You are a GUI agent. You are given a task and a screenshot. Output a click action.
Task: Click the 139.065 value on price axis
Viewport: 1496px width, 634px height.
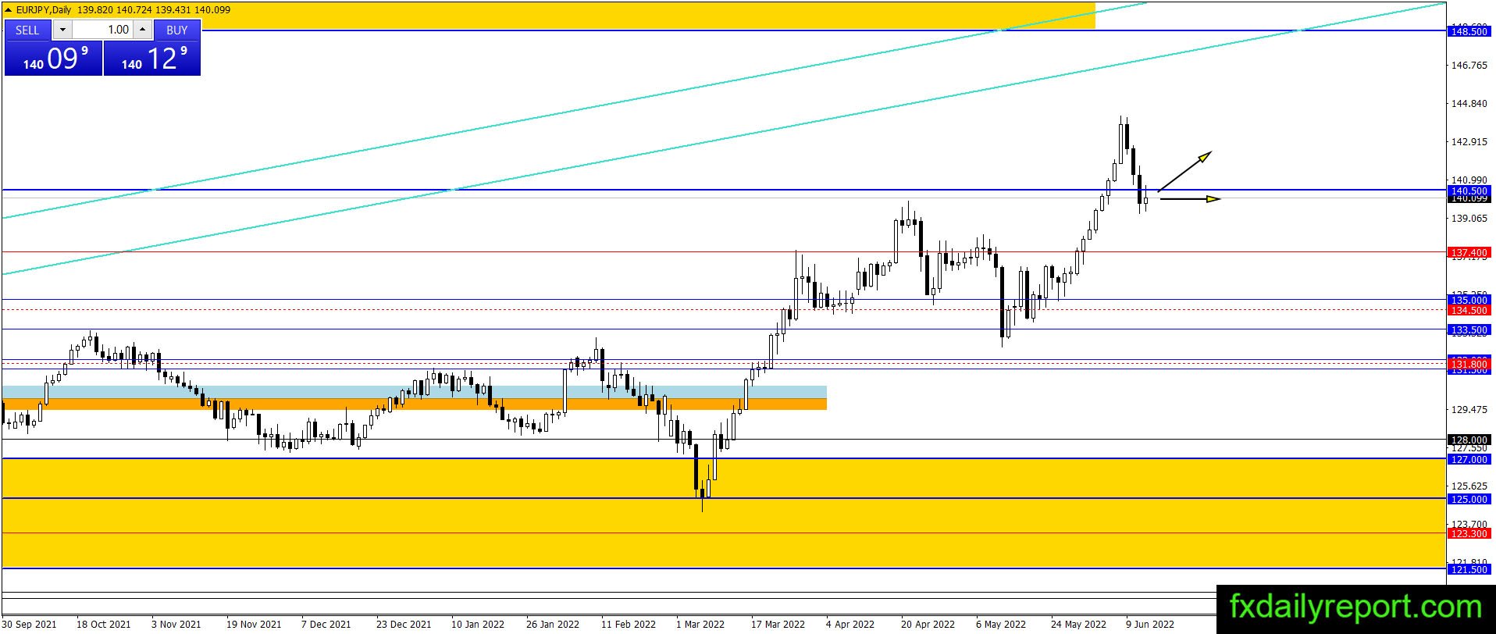(x=1469, y=219)
